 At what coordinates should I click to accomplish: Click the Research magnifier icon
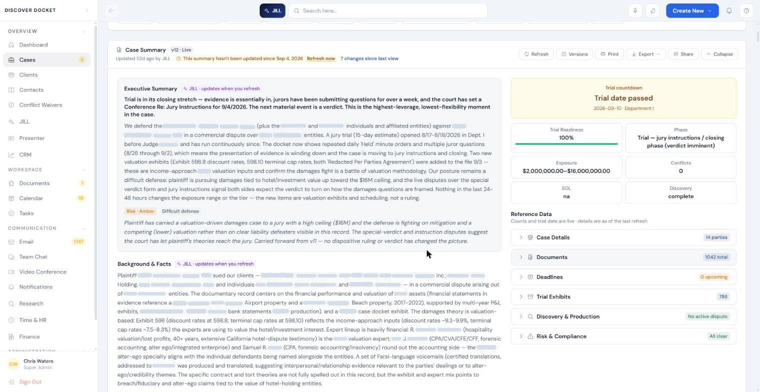coord(12,303)
